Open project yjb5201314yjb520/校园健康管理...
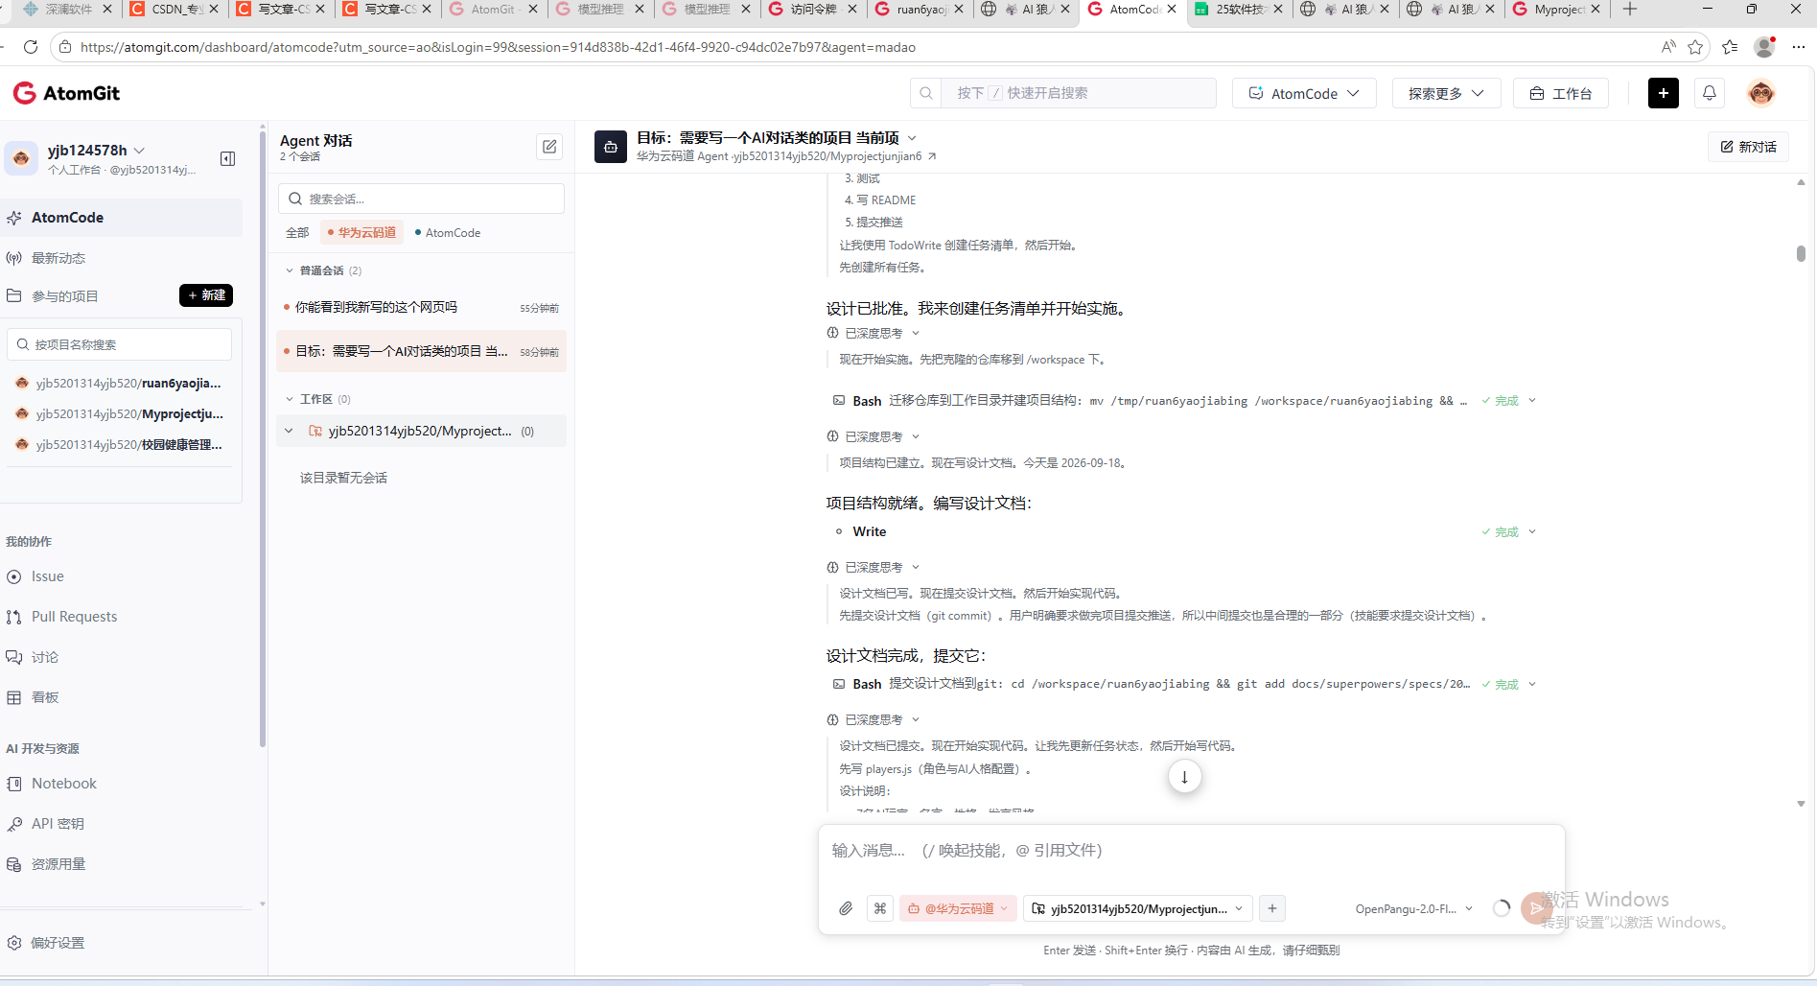 tap(121, 444)
